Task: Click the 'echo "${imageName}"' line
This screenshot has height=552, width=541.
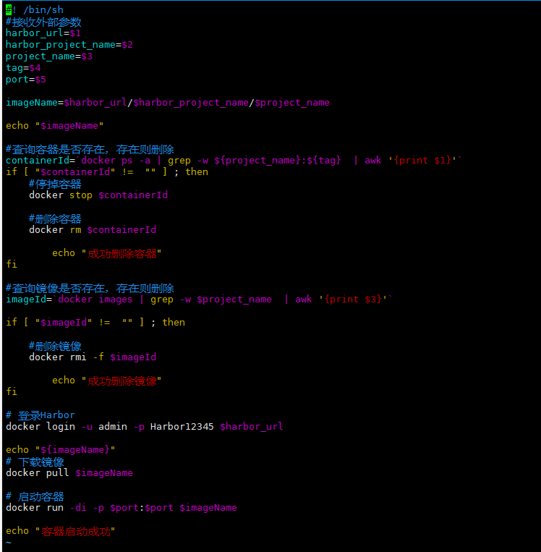Action: (x=61, y=449)
